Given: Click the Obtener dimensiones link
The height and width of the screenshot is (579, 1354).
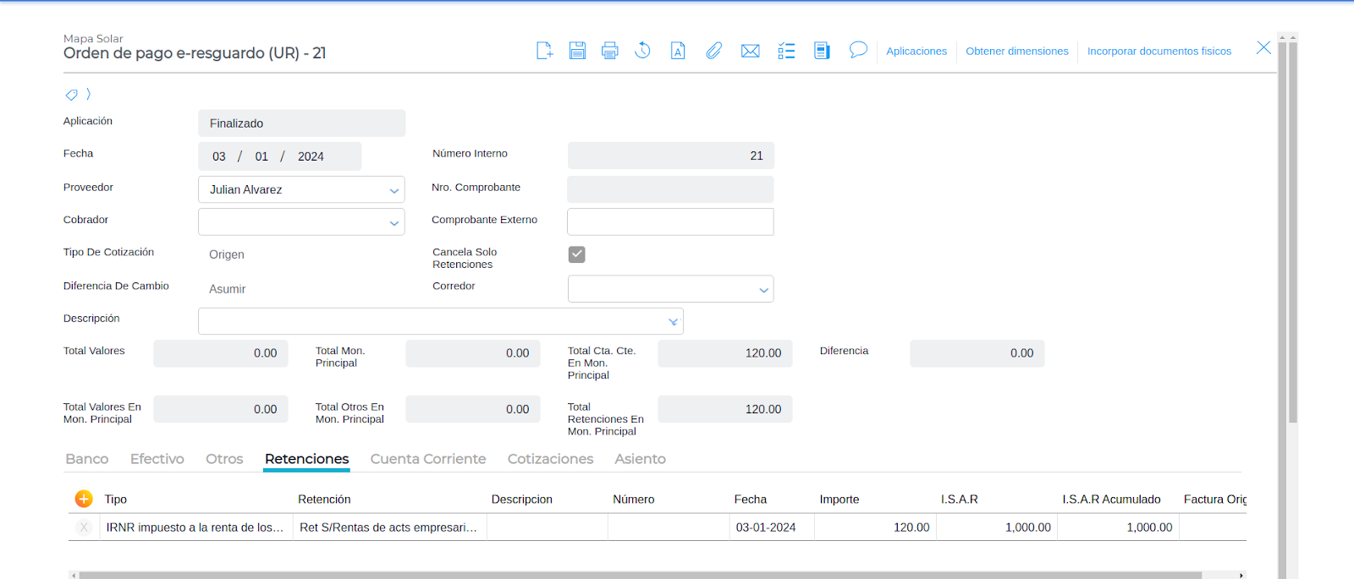Looking at the screenshot, I should [x=1016, y=51].
